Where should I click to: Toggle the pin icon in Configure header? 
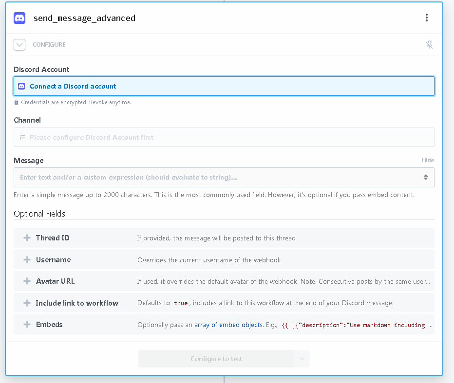(429, 45)
